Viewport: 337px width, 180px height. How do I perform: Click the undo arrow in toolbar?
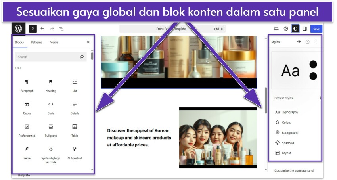pyautogui.click(x=42, y=29)
